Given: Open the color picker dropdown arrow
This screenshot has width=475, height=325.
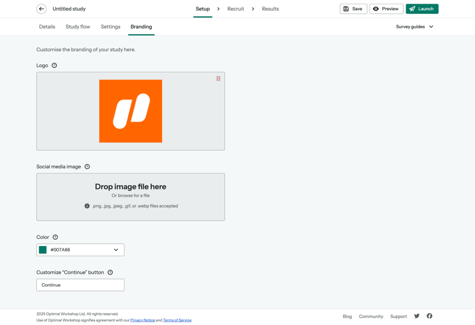Looking at the screenshot, I should [116, 250].
